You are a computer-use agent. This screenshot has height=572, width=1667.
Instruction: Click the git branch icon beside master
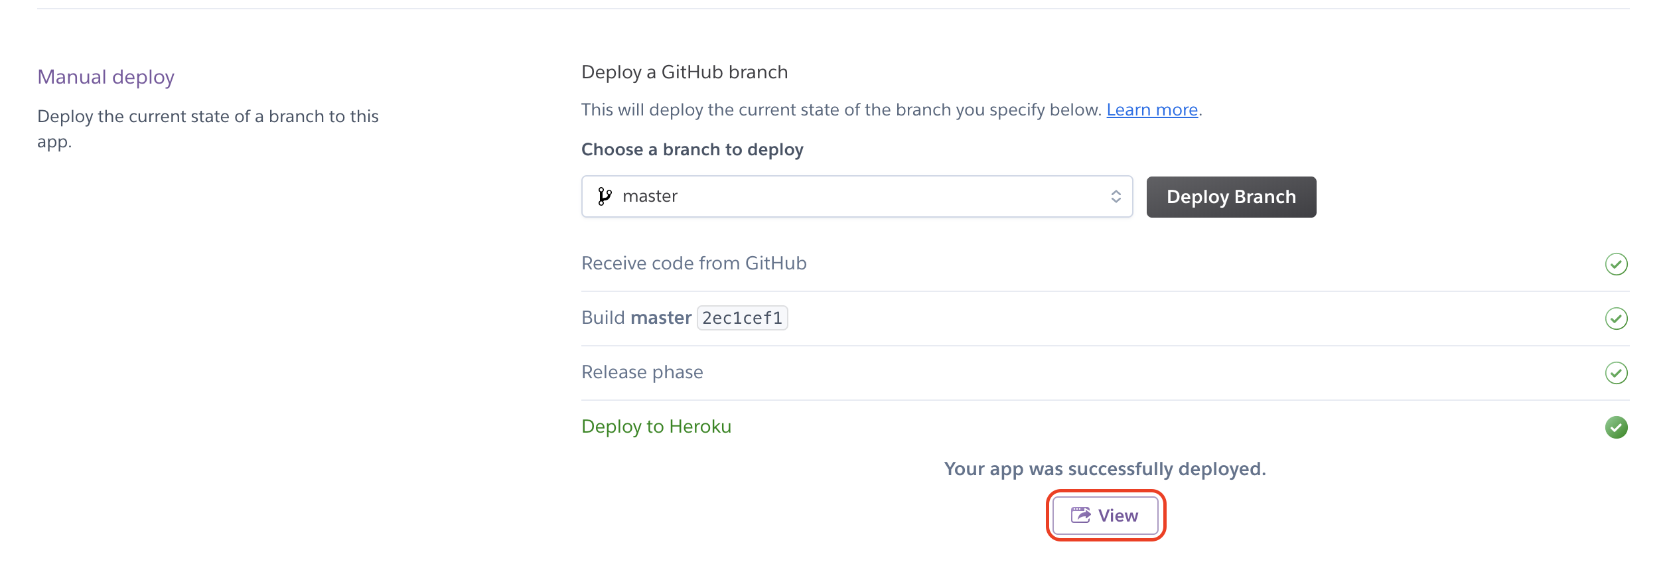click(605, 196)
